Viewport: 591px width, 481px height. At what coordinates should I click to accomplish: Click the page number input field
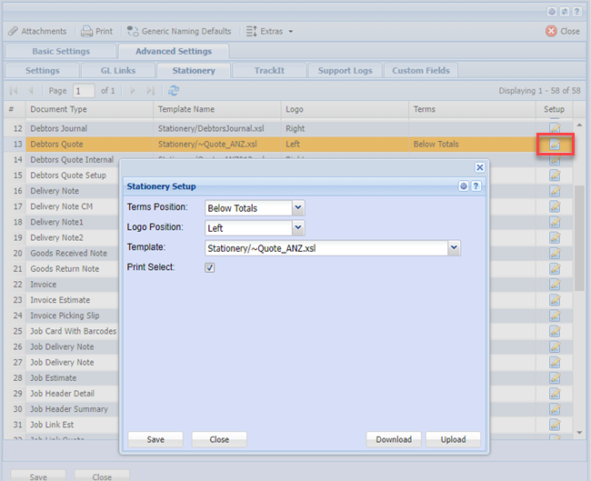click(84, 91)
